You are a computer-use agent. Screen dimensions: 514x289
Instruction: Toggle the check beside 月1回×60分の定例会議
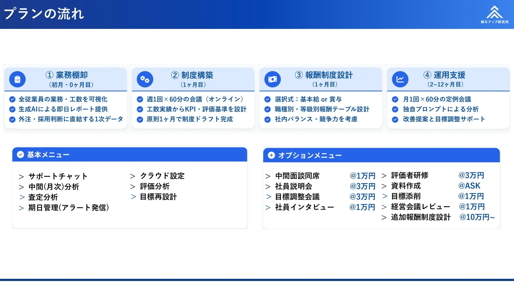tap(395, 99)
